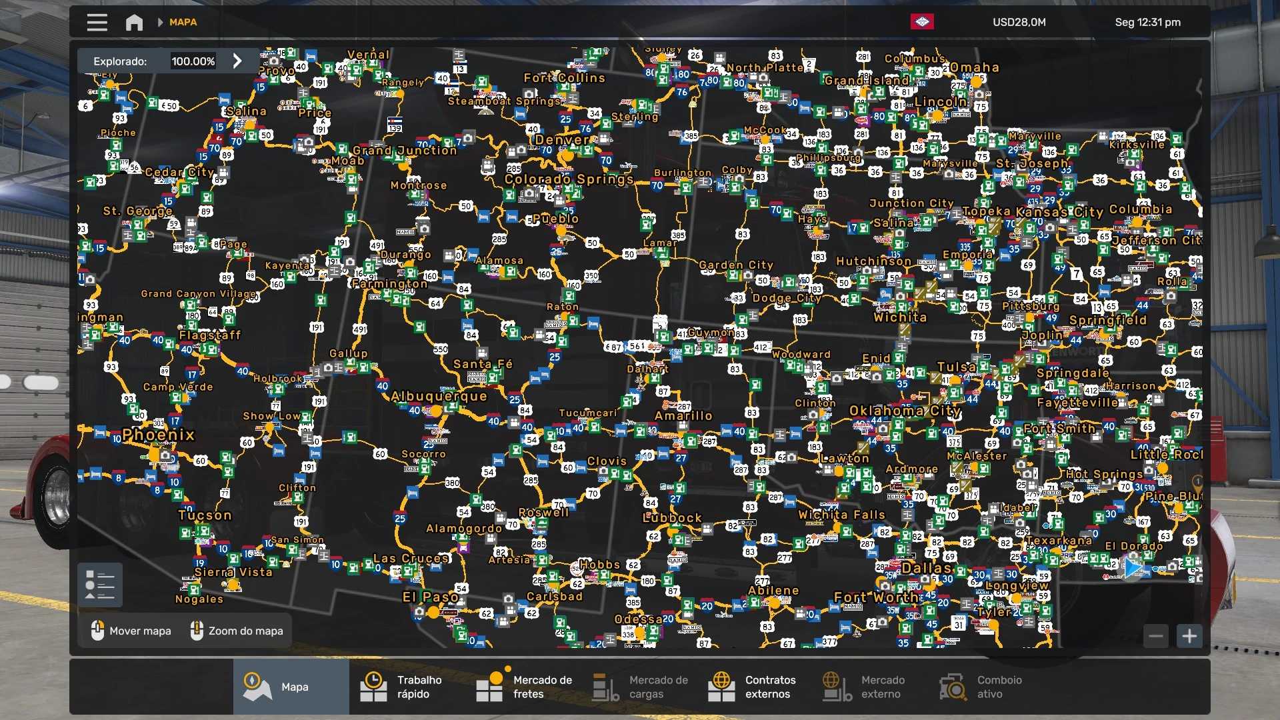Click the Oklahoma City label on the map

[905, 411]
